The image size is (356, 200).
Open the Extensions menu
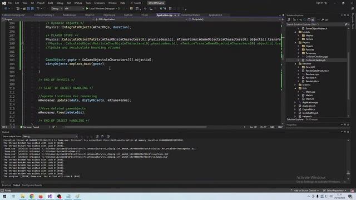(100, 3)
